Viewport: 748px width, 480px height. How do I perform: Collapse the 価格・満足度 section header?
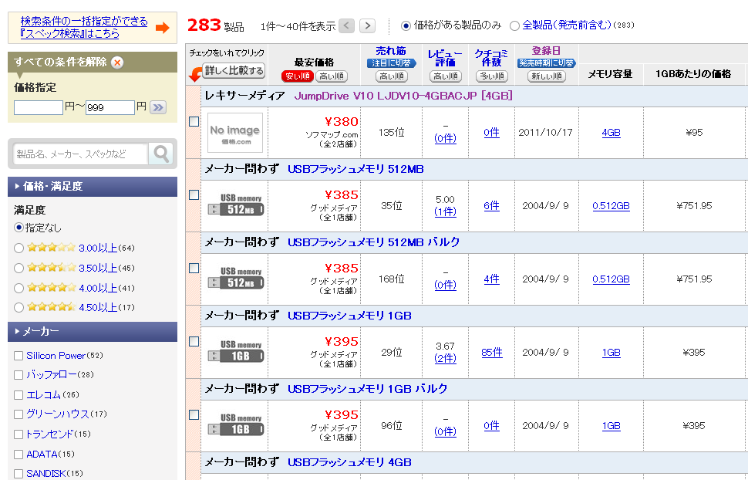click(x=93, y=186)
